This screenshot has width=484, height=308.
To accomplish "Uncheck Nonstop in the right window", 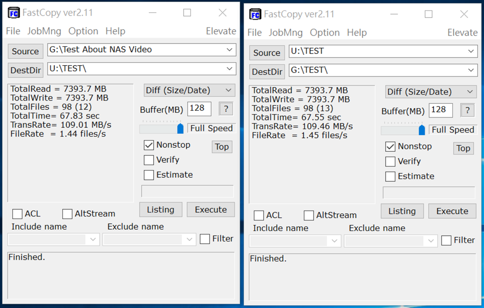I will [390, 147].
